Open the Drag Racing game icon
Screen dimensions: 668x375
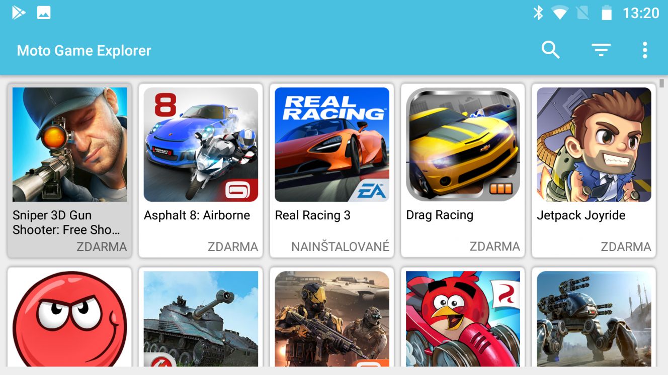tap(463, 145)
